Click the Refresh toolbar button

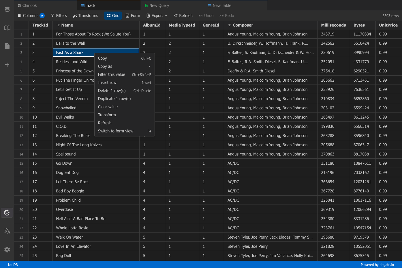point(183,16)
